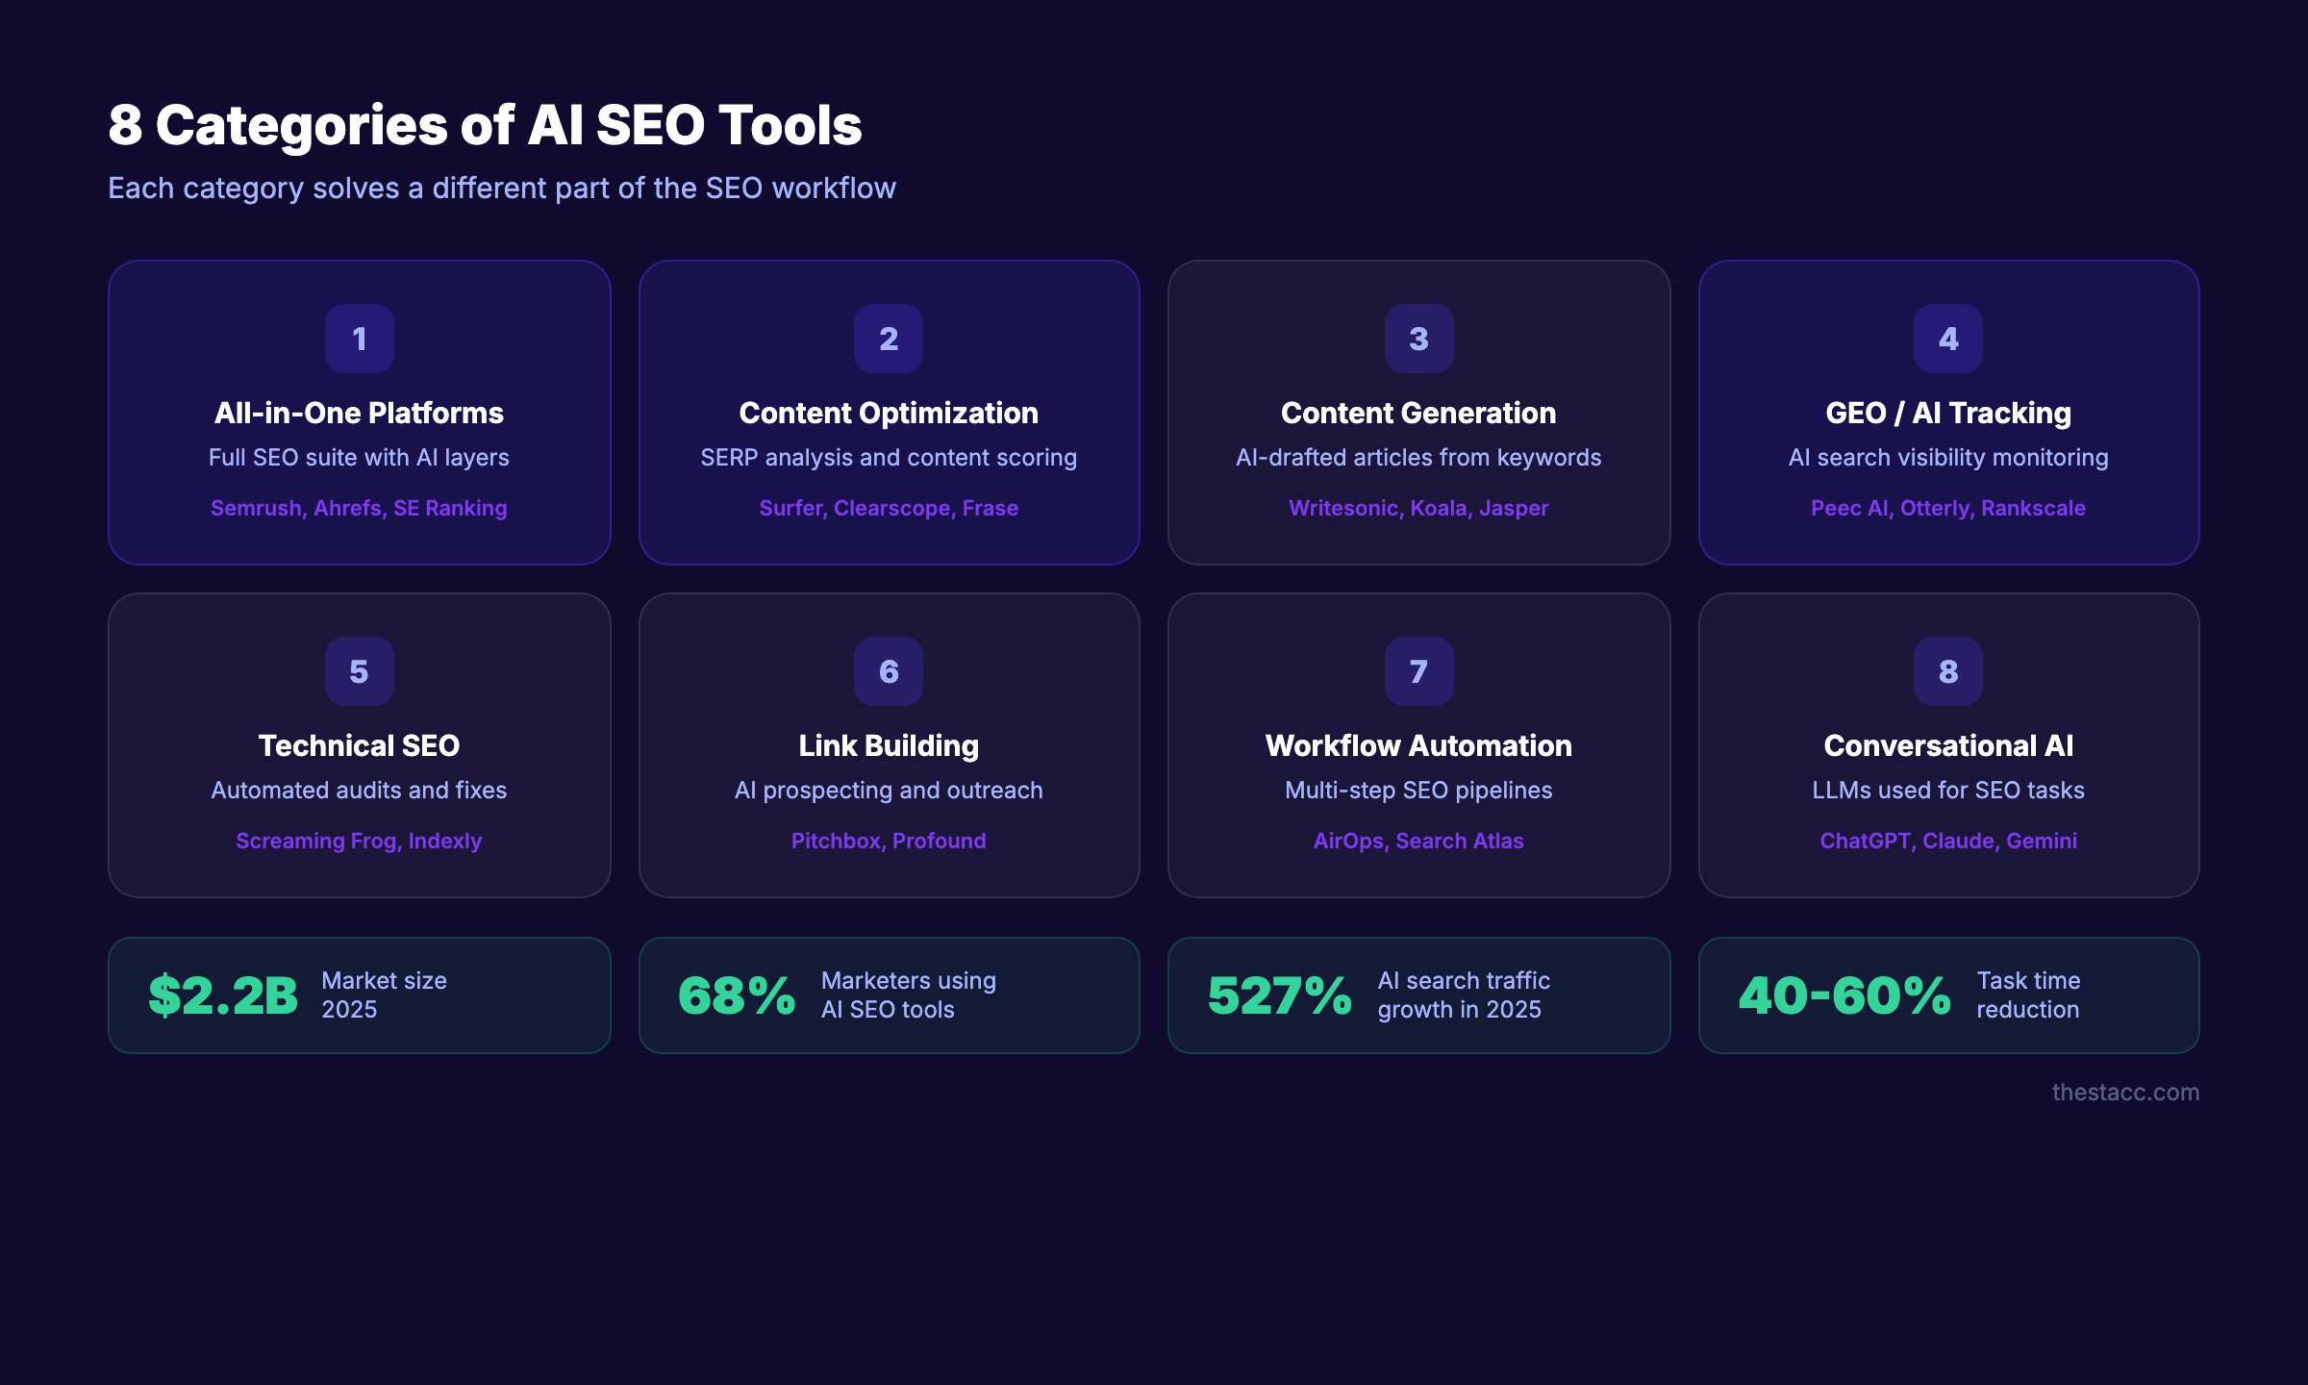Open the Technical SEO category card
This screenshot has width=2308, height=1385.
(x=359, y=745)
